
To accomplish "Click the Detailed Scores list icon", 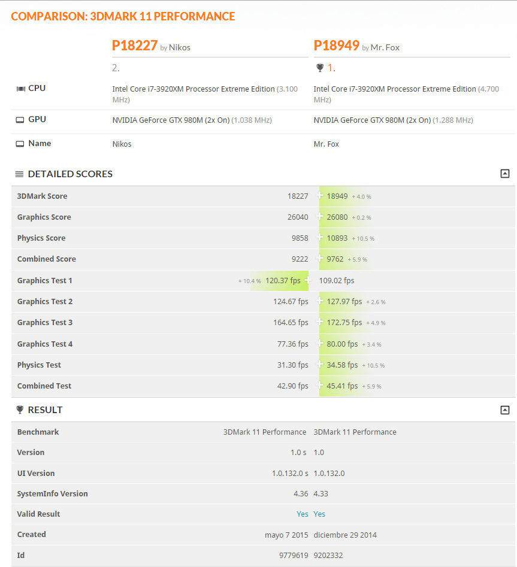I will tap(19, 174).
